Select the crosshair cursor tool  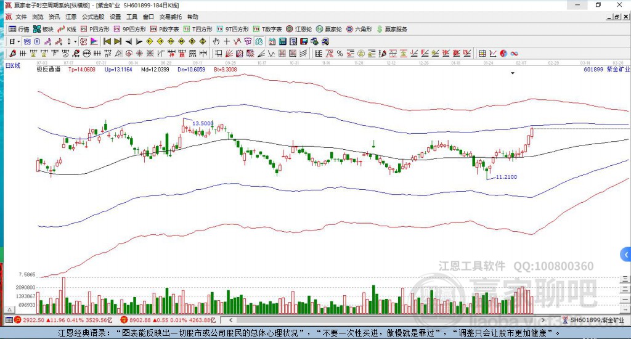coord(227,41)
